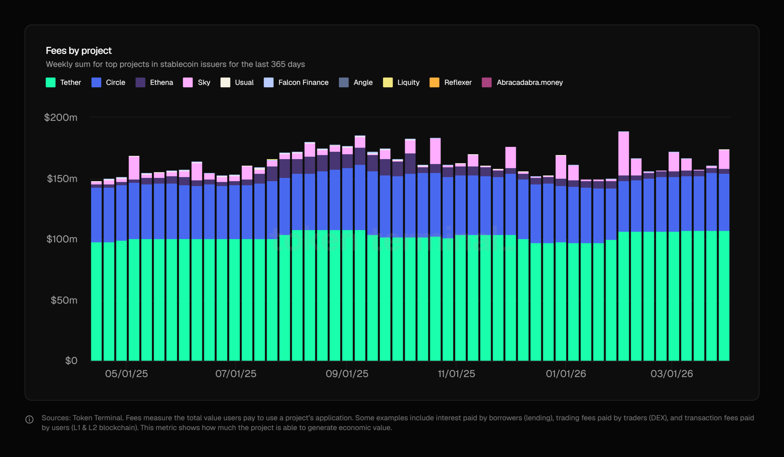Click the last bar's green Tether segment
Viewport: 784px width, 457px height.
tap(724, 295)
